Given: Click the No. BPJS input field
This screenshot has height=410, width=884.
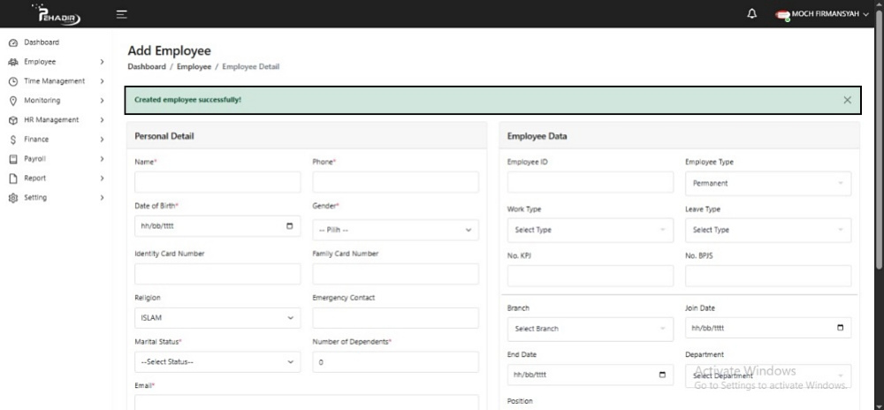Looking at the screenshot, I should (x=768, y=276).
